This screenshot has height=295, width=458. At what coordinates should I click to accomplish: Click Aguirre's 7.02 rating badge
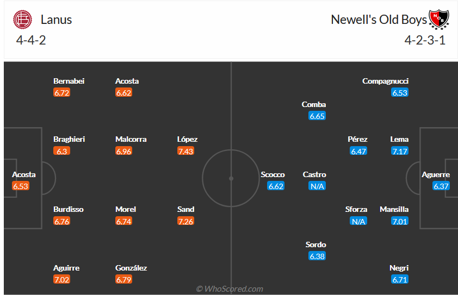pos(62,279)
